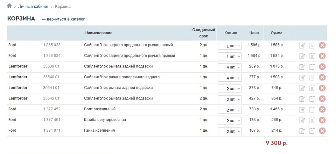
Task: Click the home icon in breadcrumbs
Action: tap(9, 6)
